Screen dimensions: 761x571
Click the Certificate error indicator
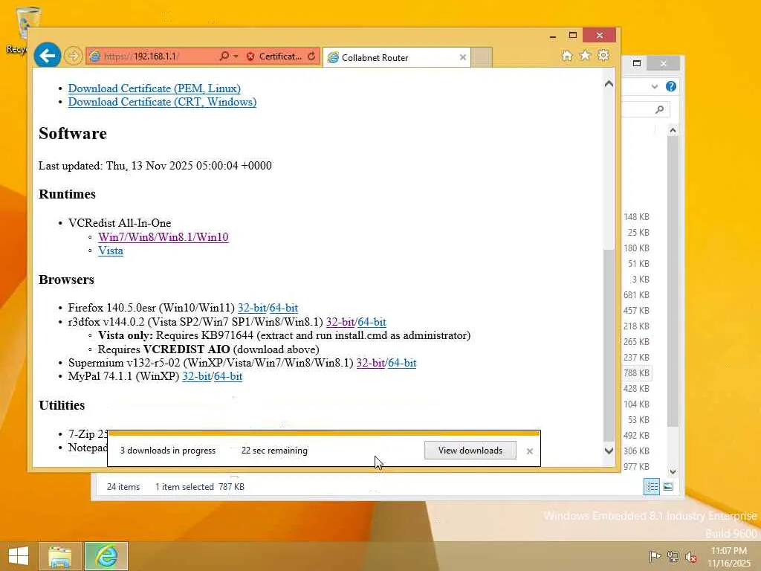point(274,57)
